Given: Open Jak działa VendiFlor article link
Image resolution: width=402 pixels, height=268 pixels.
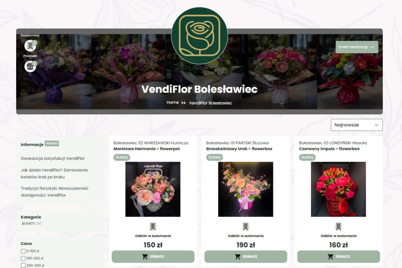Looking at the screenshot, I should pyautogui.click(x=54, y=173).
